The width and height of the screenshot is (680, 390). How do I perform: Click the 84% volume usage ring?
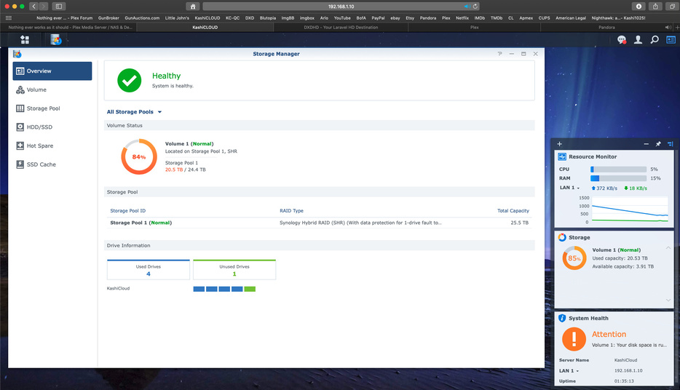pyautogui.click(x=139, y=156)
